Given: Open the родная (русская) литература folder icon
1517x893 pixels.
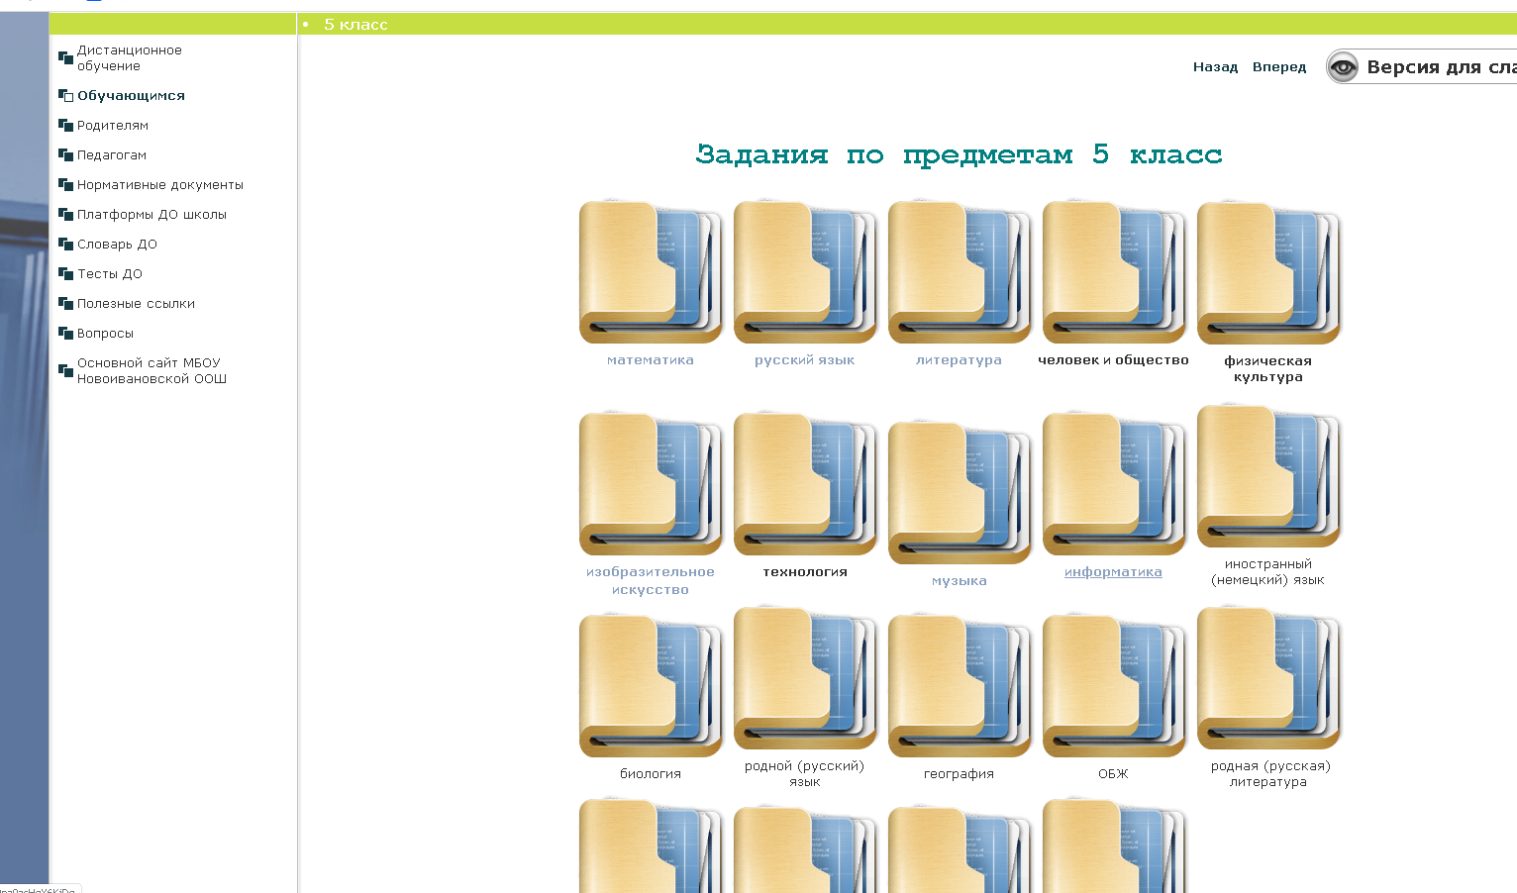Looking at the screenshot, I should coord(1268,677).
